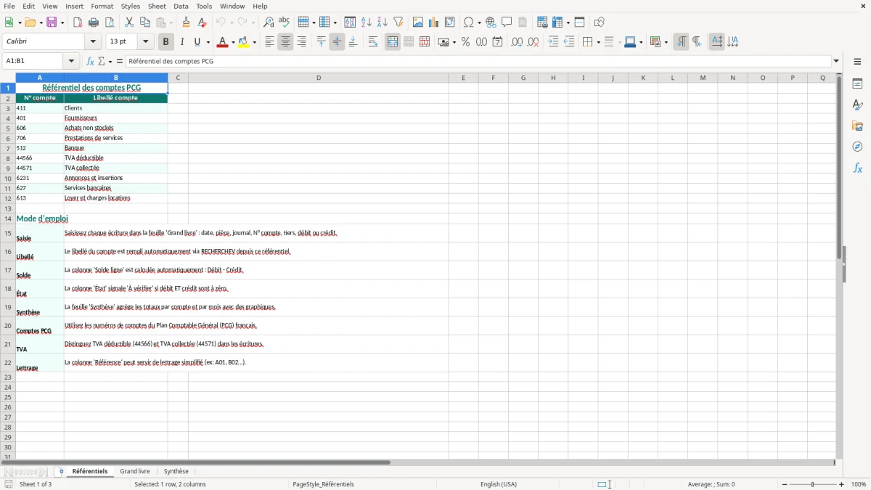The height and width of the screenshot is (490, 871).
Task: Click the zoom out minus button
Action: pyautogui.click(x=785, y=484)
